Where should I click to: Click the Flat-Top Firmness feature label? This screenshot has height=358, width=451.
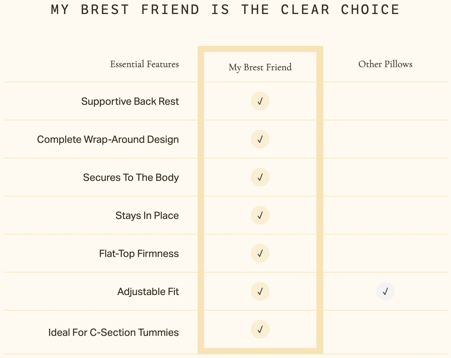pos(139,254)
